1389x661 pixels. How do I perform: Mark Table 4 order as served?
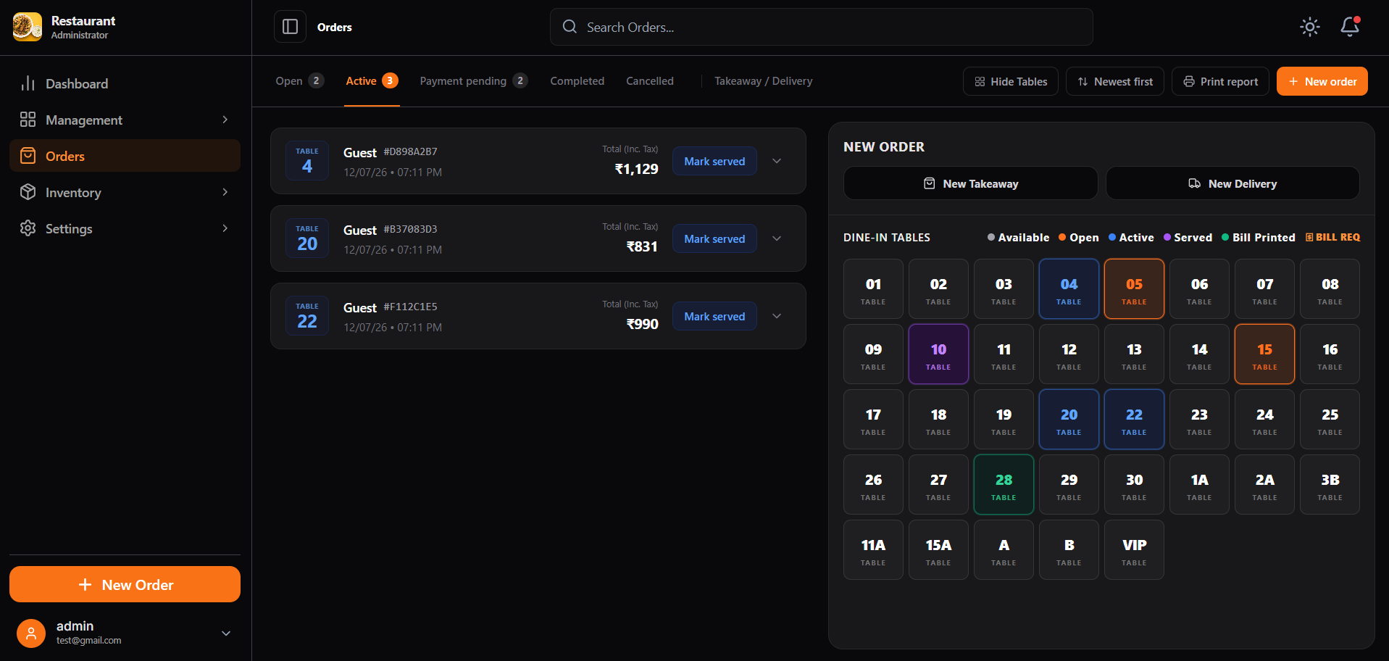[714, 161]
